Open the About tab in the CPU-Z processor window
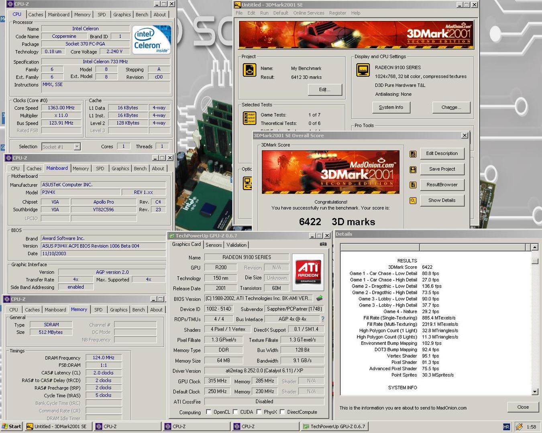The width and height of the screenshot is (542, 433). [x=160, y=14]
